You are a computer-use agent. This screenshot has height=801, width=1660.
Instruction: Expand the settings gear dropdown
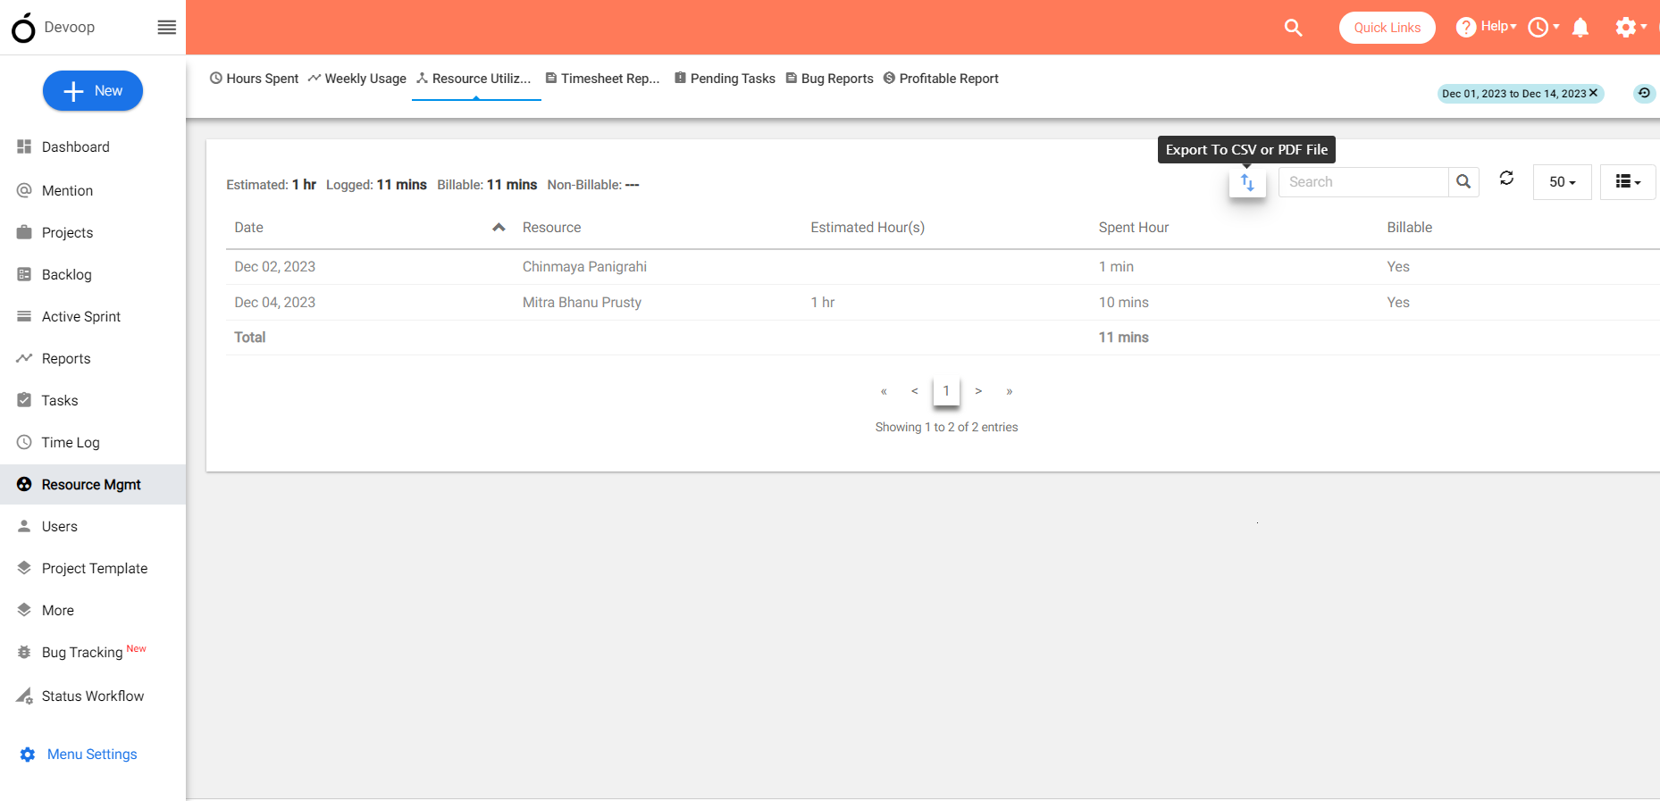tap(1631, 28)
